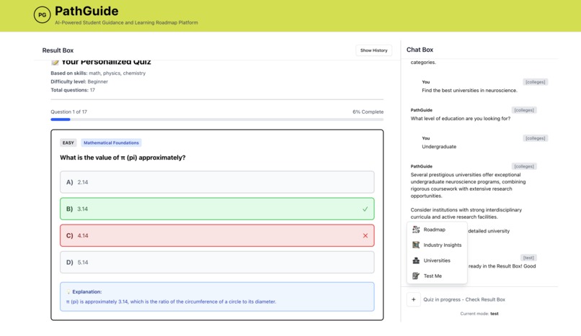Click the [test] tag in chat
Image resolution: width=581 pixels, height=336 pixels.
coord(528,258)
